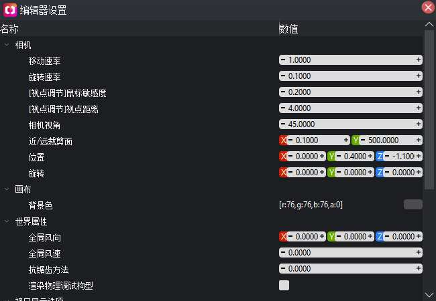Viewport: 436px width, 301px height.
Task: Enable the 渲染物理调试构型 checkbox
Action: click(284, 285)
